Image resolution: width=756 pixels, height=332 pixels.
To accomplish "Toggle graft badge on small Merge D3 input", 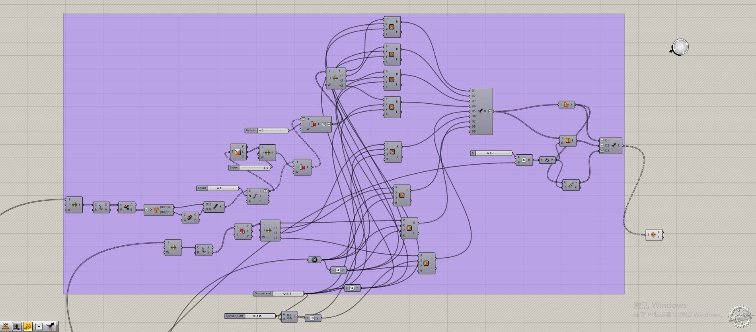I will click(602, 151).
